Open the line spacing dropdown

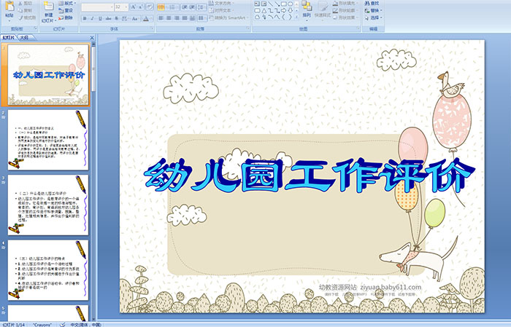[201, 7]
